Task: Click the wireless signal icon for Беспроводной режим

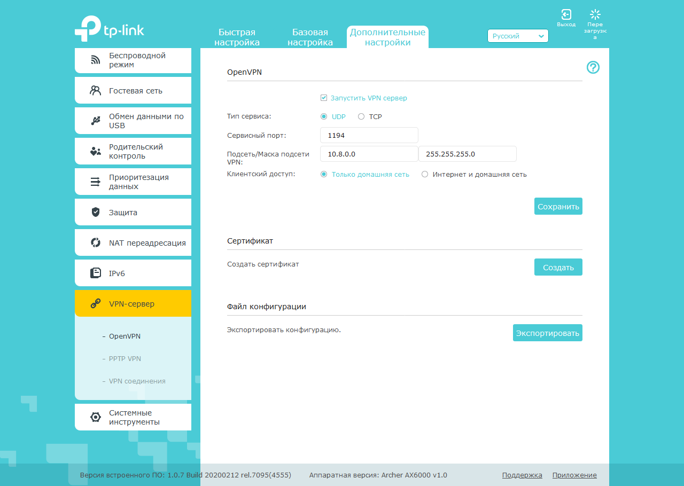Action: (96, 60)
